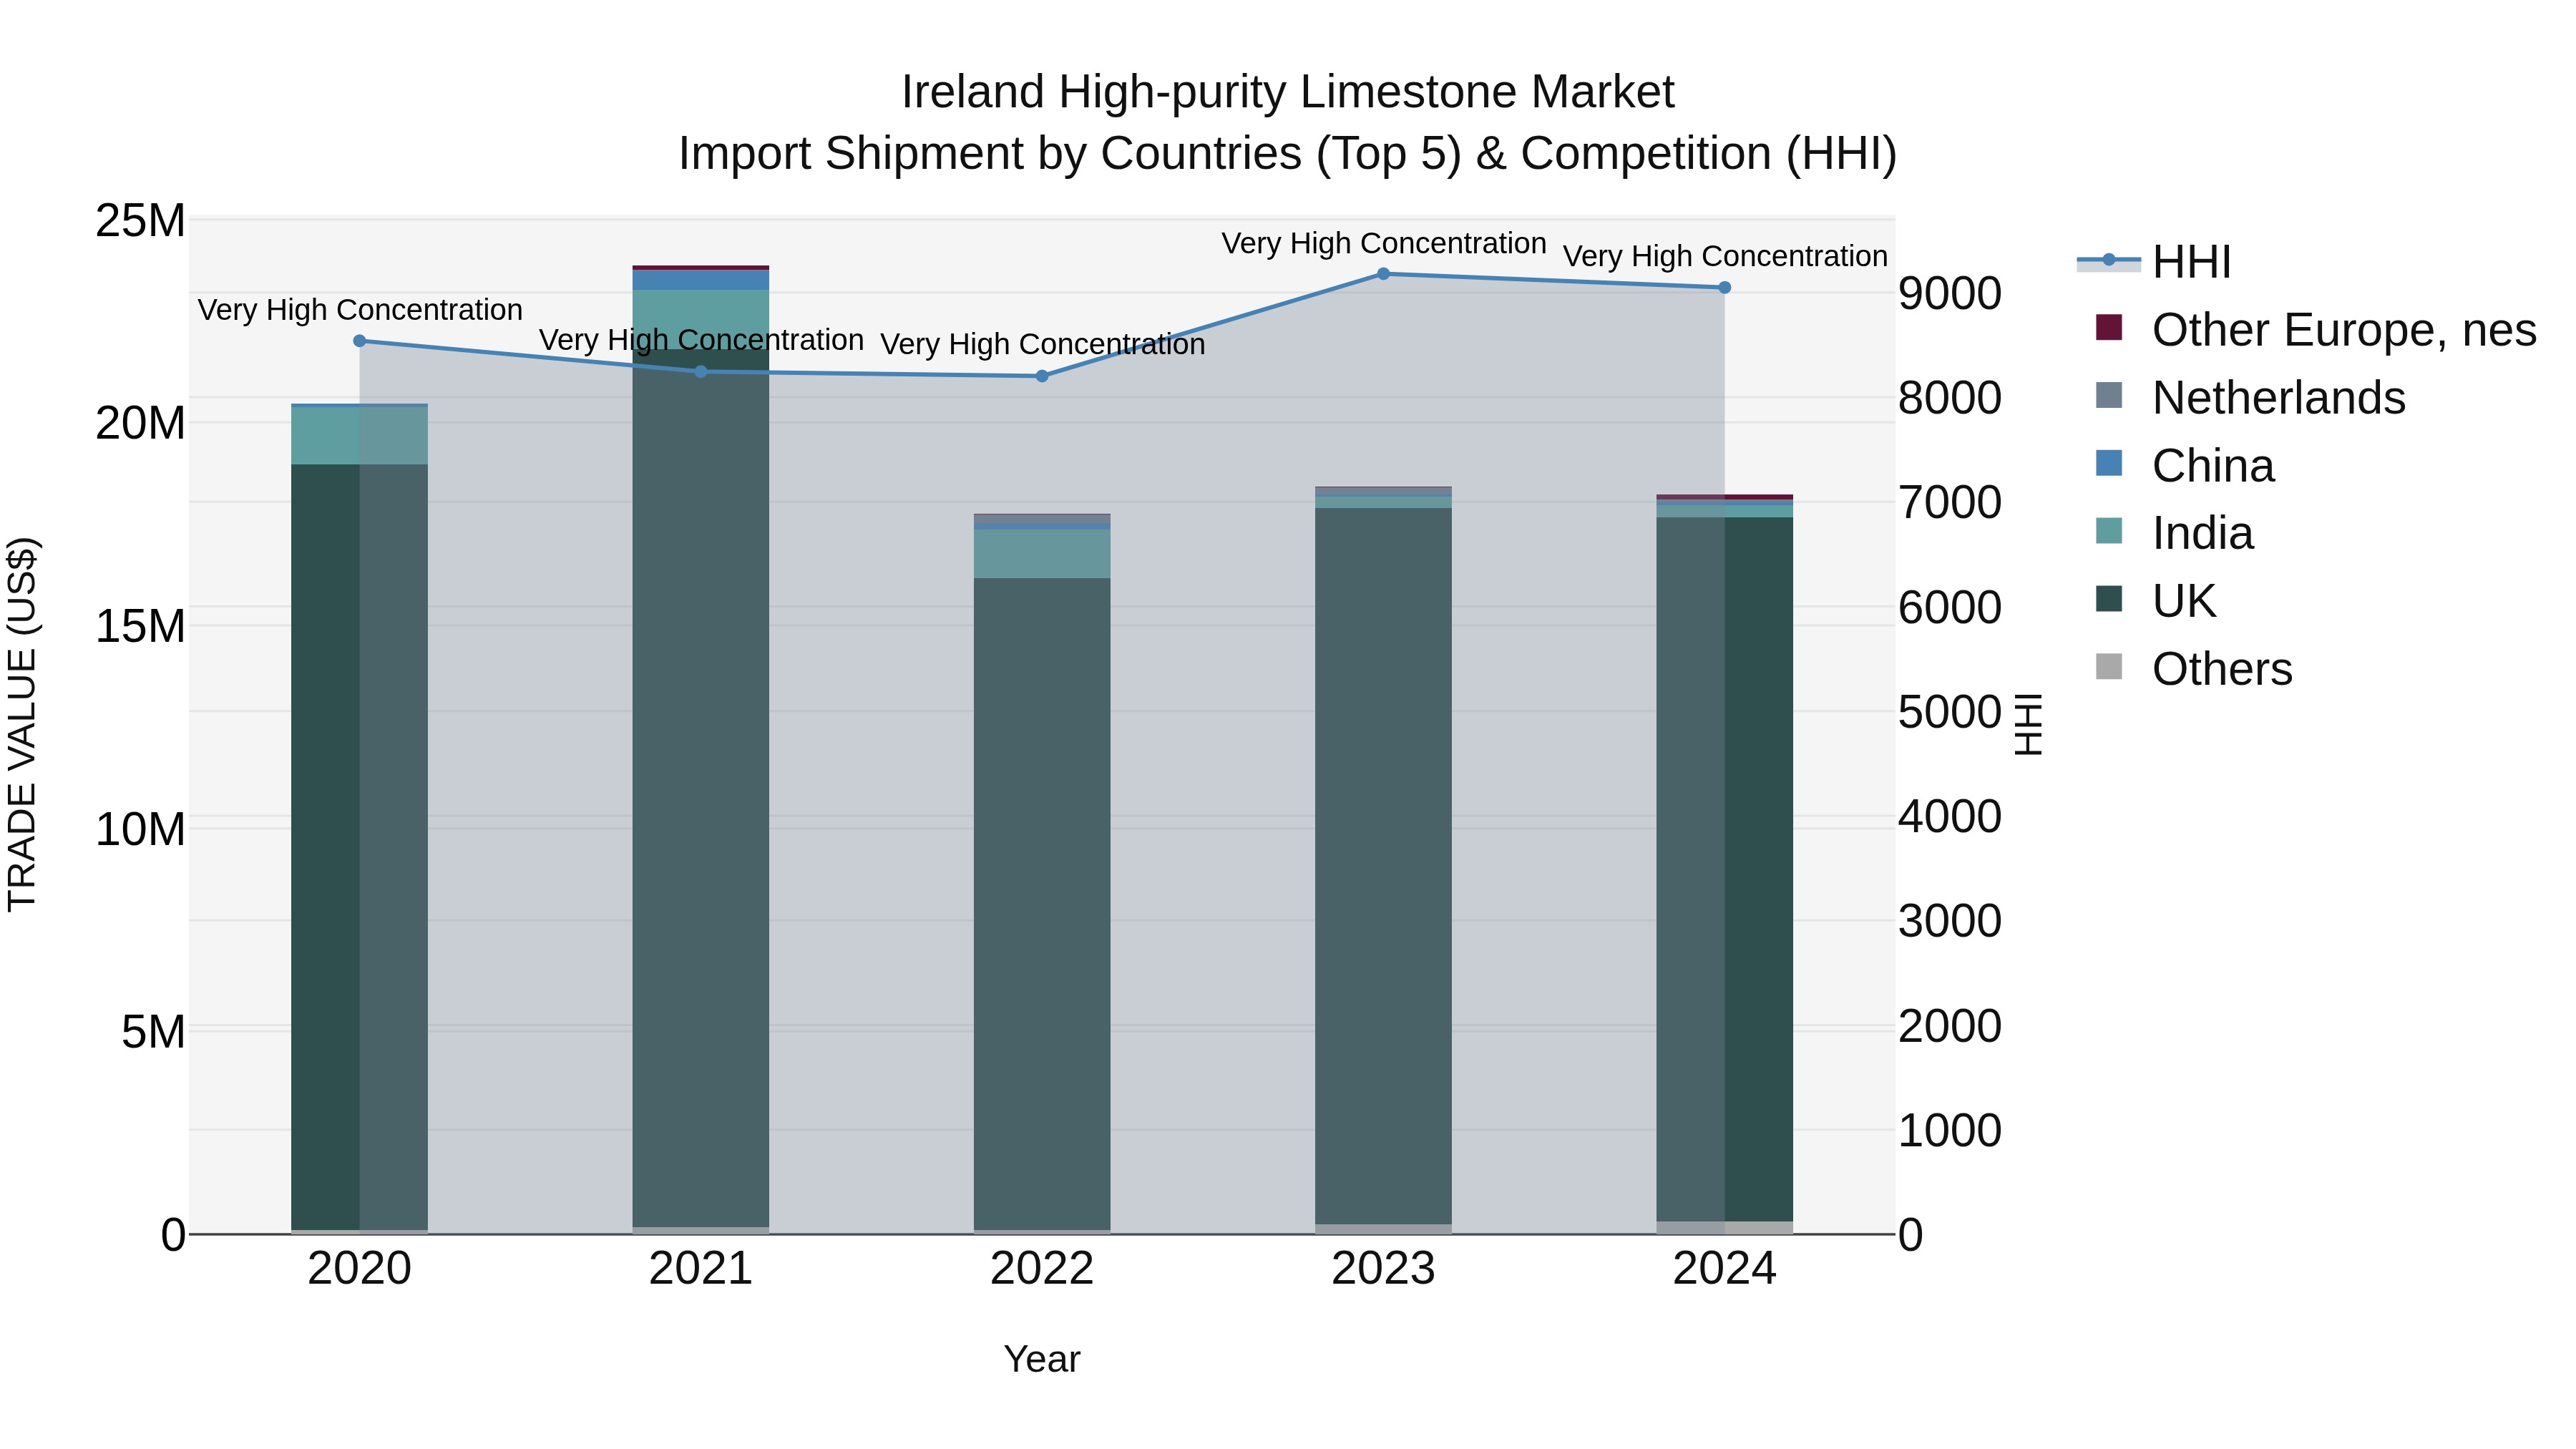This screenshot has height=1449, width=2576.
Task: Click the 25M trade value tick
Action: point(140,221)
